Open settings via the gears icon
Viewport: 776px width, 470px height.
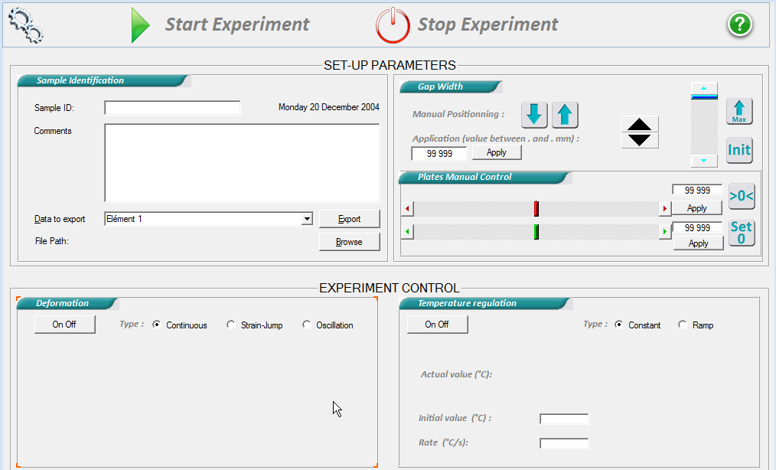tap(26, 24)
